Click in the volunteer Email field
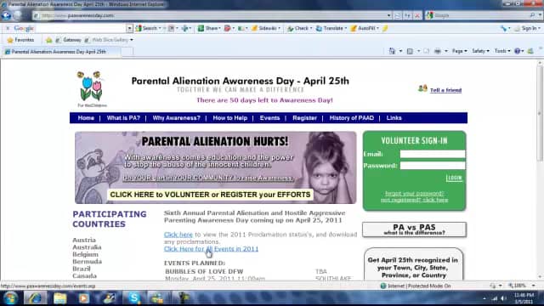This screenshot has height=306, width=544. (x=433, y=154)
